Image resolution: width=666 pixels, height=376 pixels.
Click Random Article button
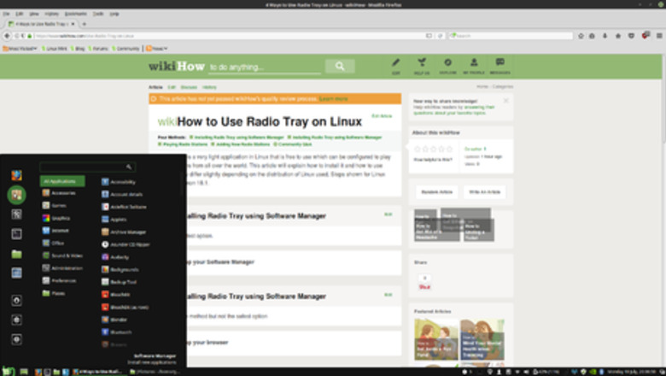[x=436, y=192]
